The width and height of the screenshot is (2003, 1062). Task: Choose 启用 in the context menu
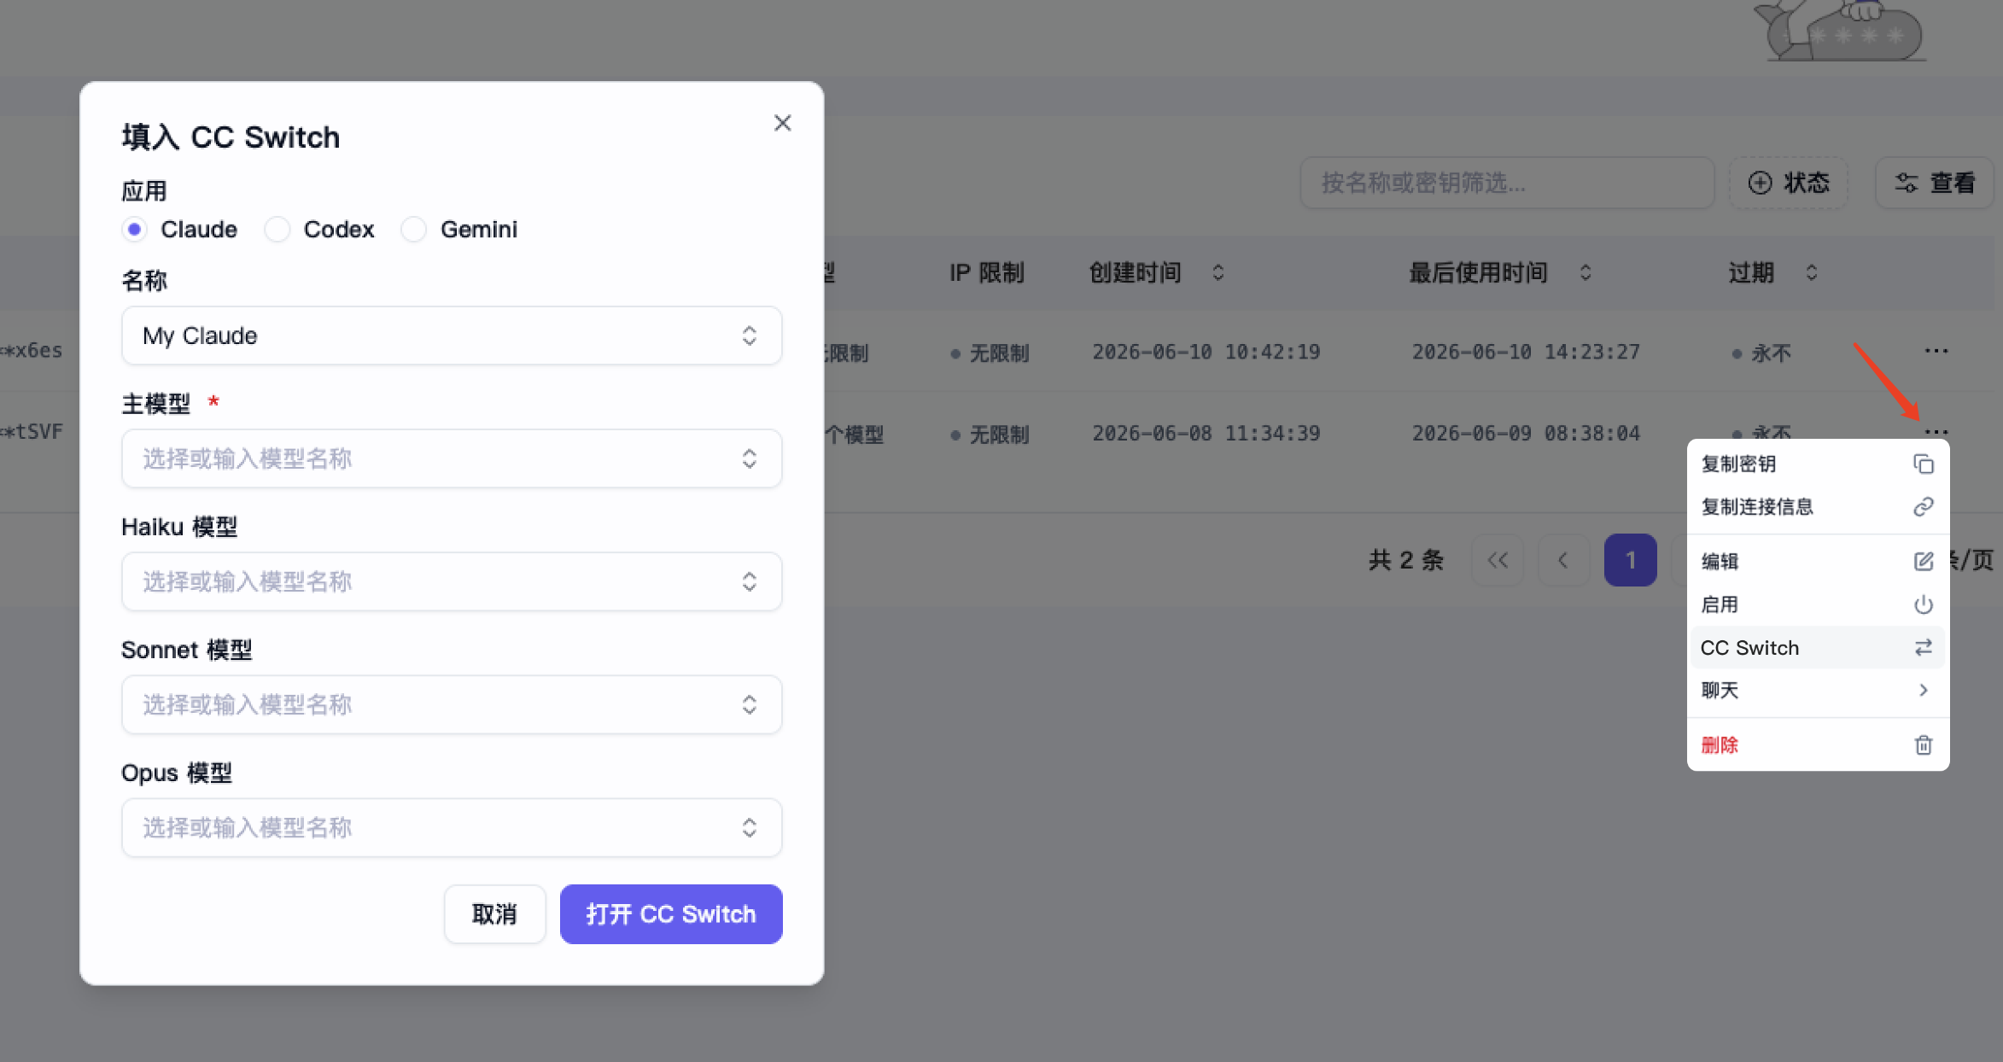click(x=1818, y=604)
